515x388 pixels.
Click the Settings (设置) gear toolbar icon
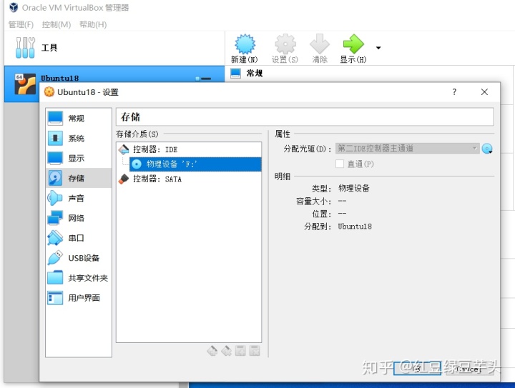[285, 44]
